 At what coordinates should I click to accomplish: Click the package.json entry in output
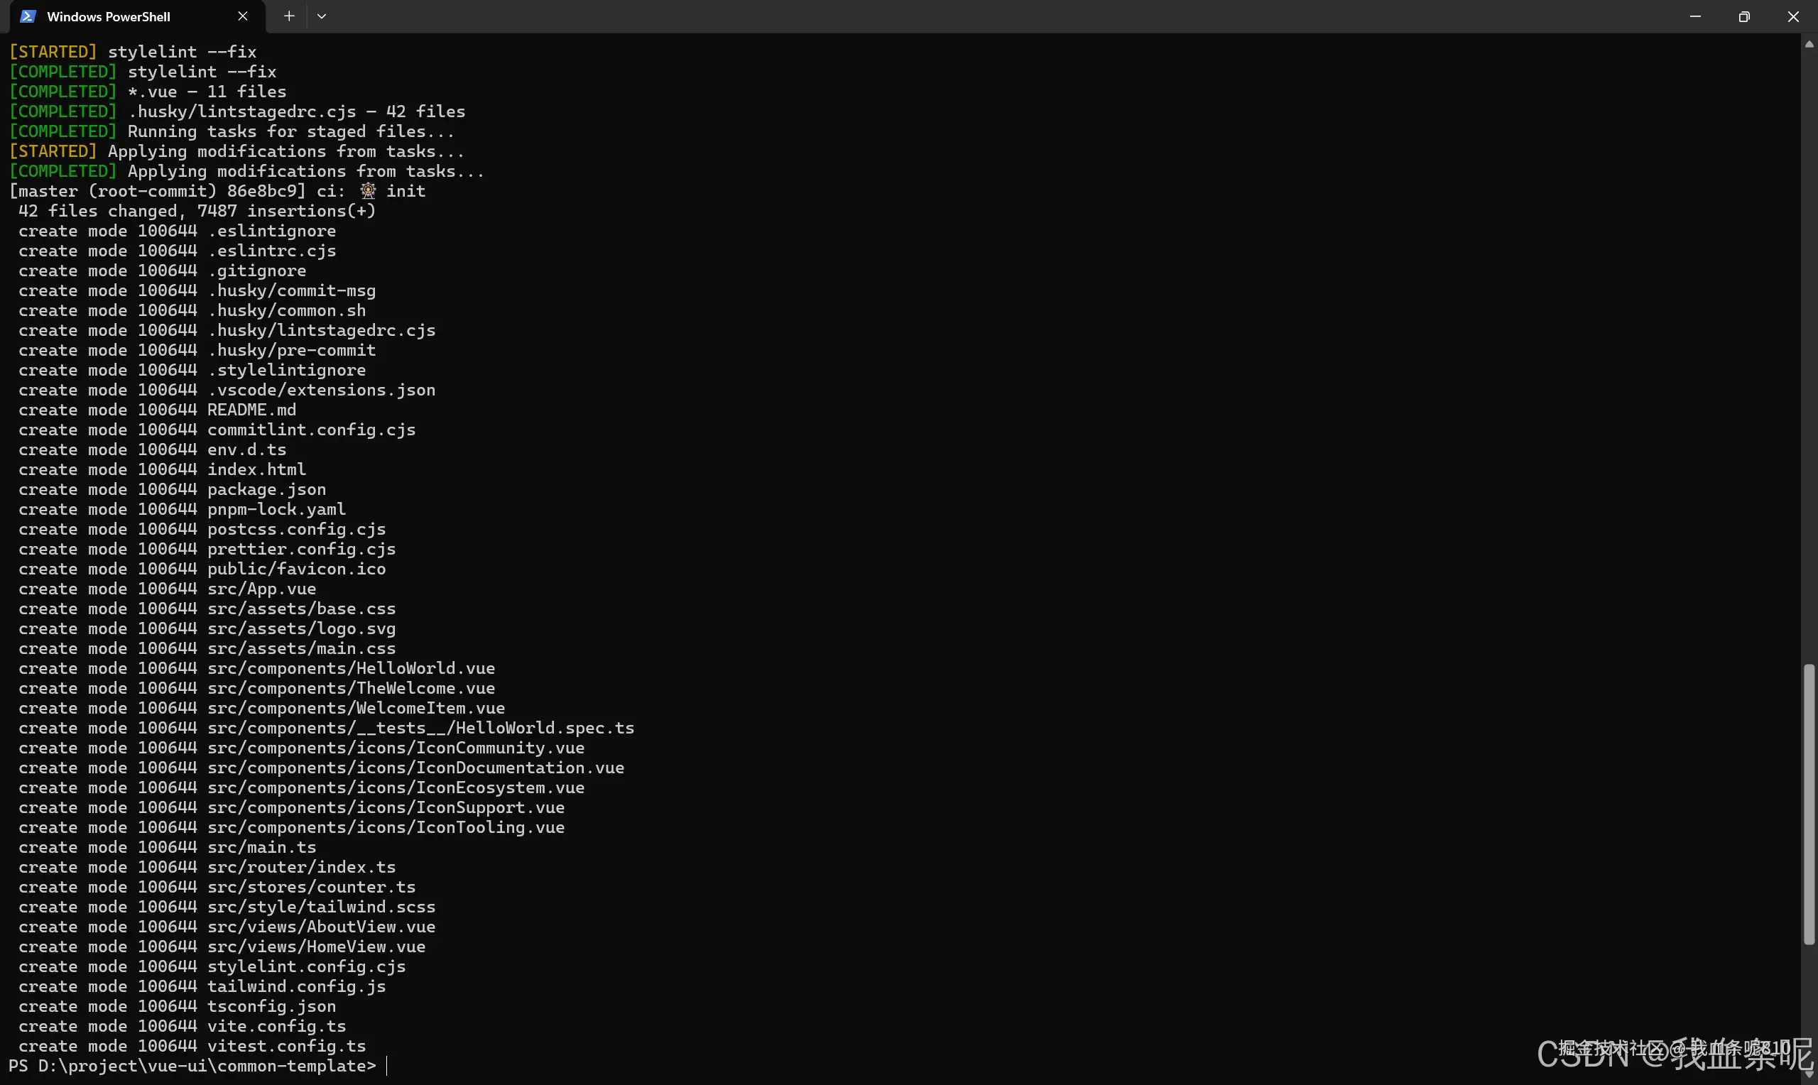267,489
